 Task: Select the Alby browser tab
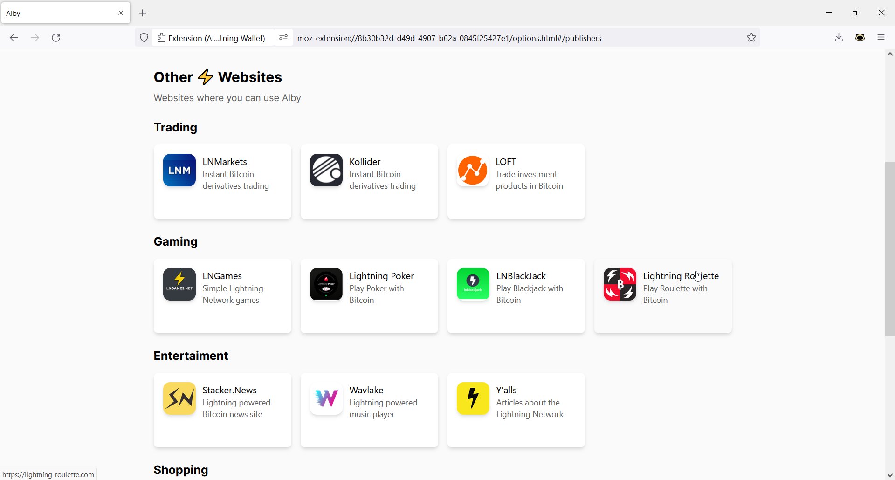click(x=66, y=13)
